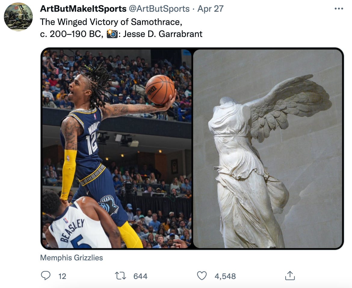Click the Memphis Grizzlies tagged account label
352x288 pixels.
[x=71, y=258]
